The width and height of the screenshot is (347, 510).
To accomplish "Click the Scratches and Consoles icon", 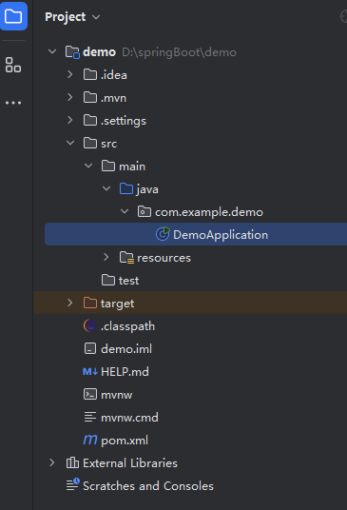I will [x=73, y=484].
